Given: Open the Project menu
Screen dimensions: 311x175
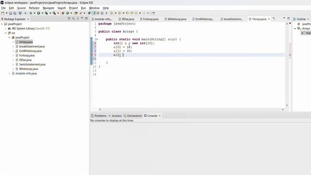Looking at the screenshot, I should click(x=73, y=8).
